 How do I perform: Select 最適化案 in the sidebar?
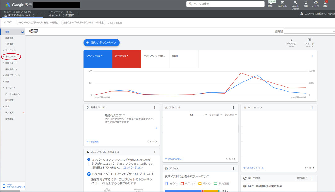click(9, 38)
